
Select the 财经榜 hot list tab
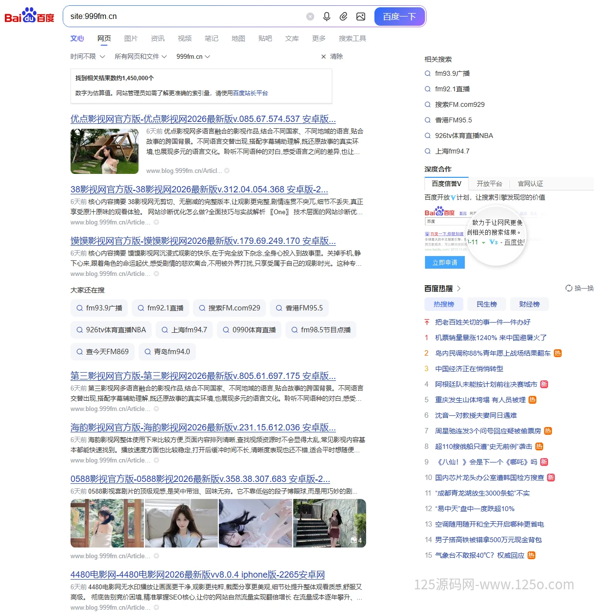pyautogui.click(x=529, y=304)
